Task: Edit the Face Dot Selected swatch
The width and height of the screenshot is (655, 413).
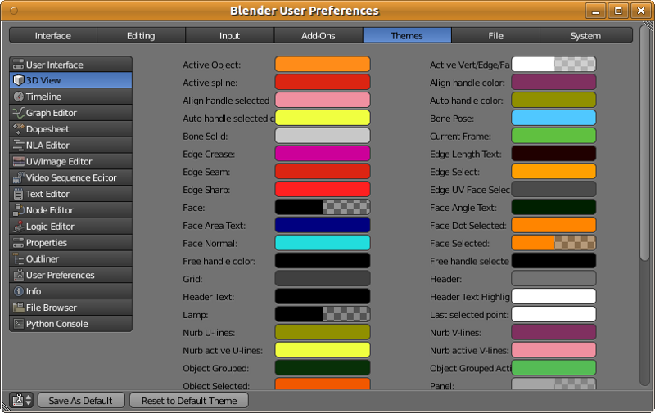Action: [x=553, y=225]
